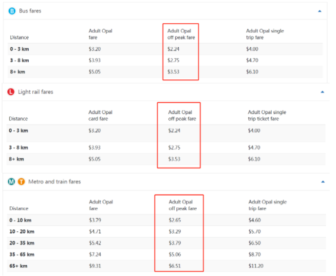Image resolution: width=336 pixels, height=276 pixels.
Task: Click the 65+ km train distance row
Action: pyautogui.click(x=166, y=266)
